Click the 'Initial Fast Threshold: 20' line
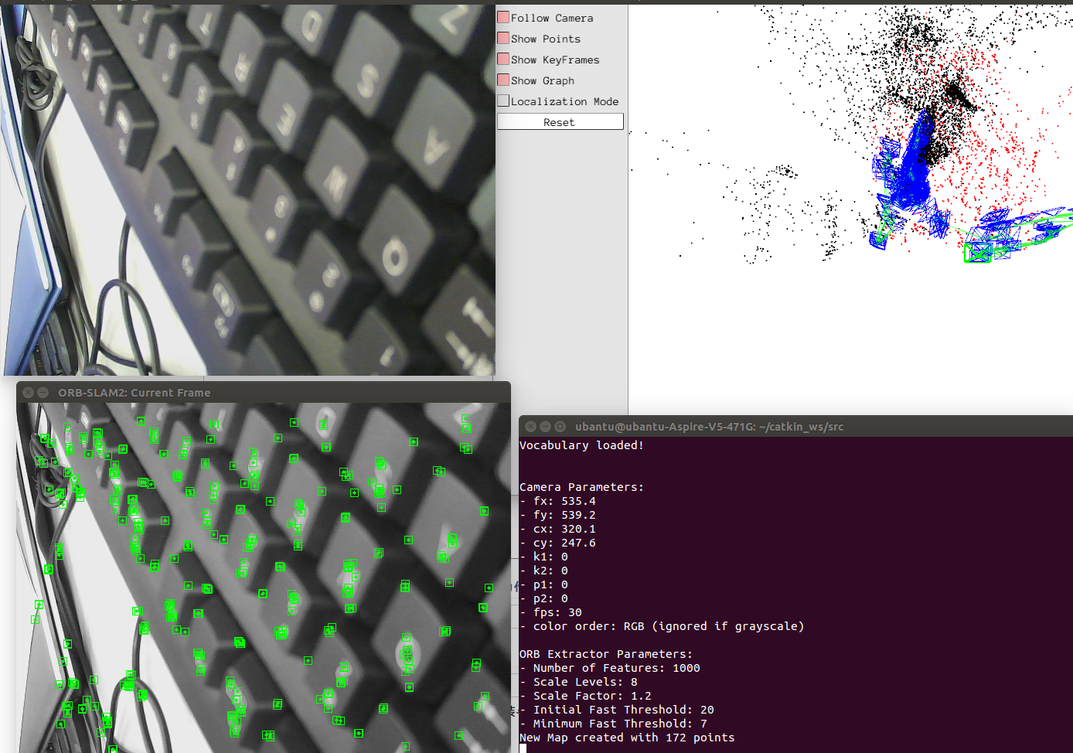Screen dimensions: 1073x753 (x=617, y=710)
